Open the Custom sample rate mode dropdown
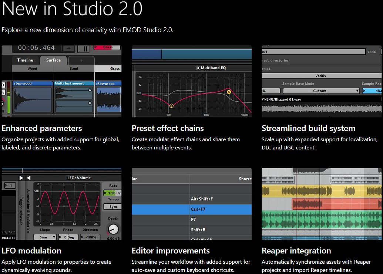383x274 pixels. coord(321,91)
